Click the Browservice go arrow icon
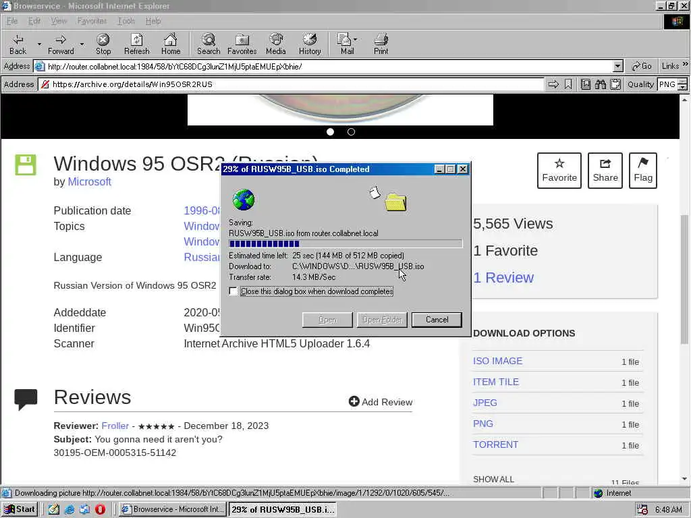 [553, 84]
